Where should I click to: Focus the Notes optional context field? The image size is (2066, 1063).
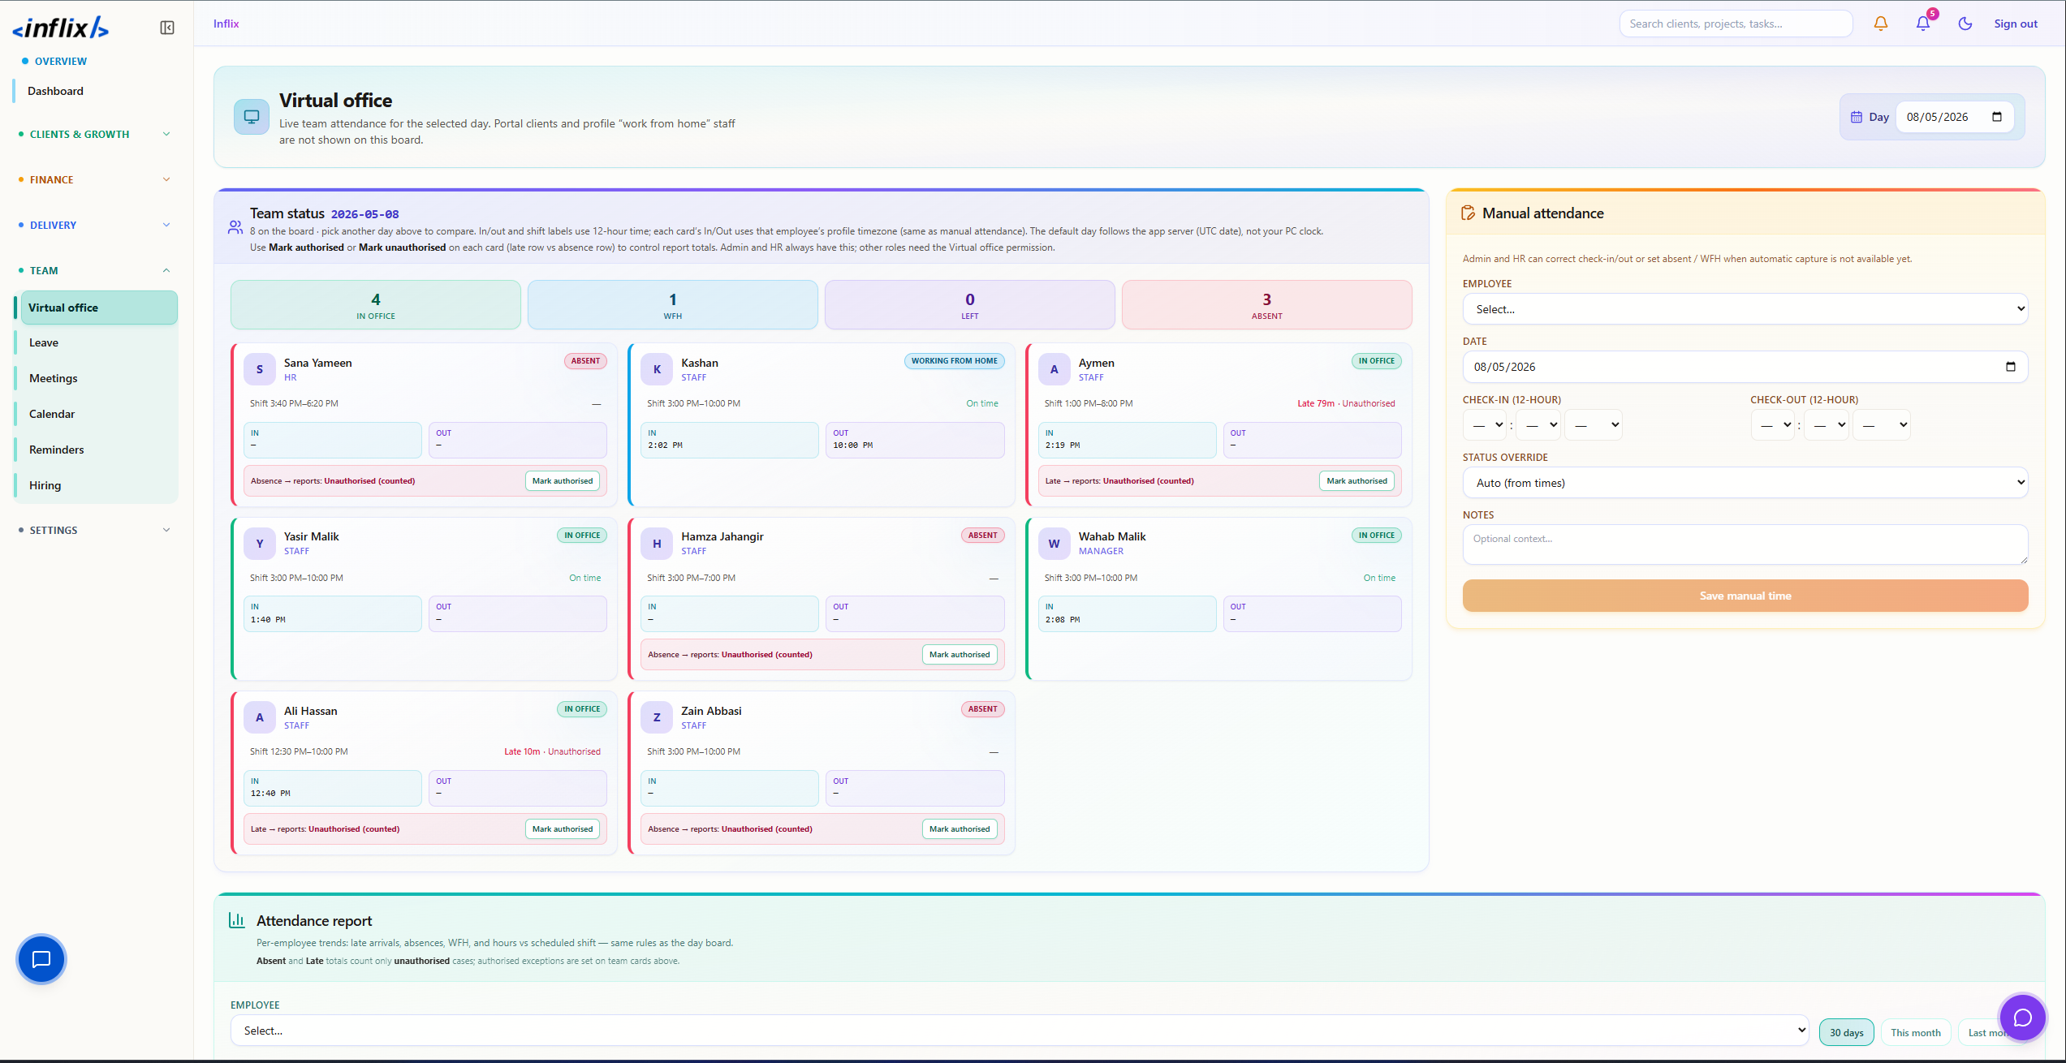point(1745,544)
